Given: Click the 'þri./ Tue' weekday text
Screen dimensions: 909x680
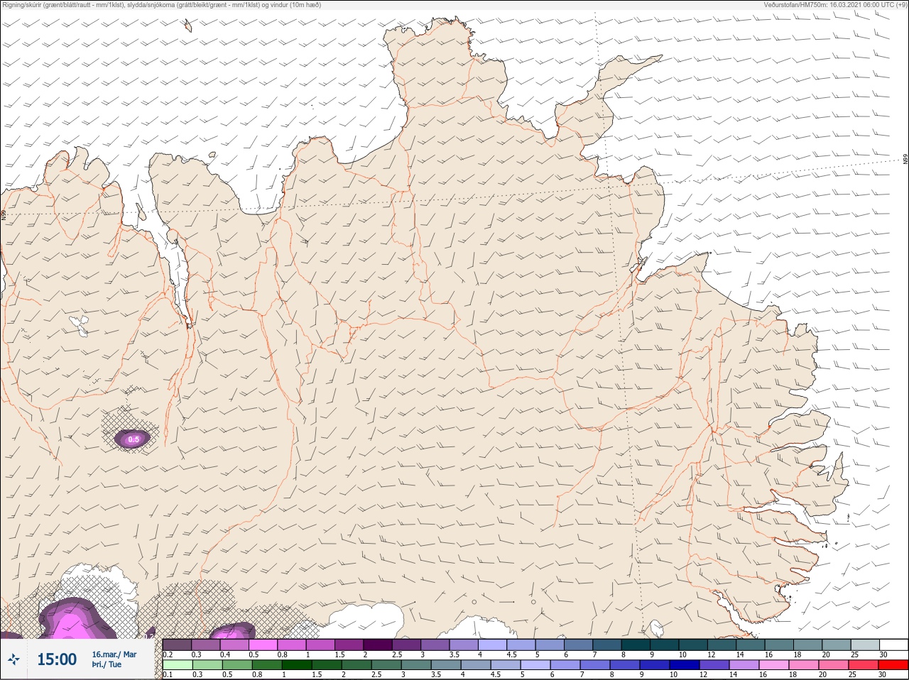Looking at the screenshot, I should pos(107,665).
